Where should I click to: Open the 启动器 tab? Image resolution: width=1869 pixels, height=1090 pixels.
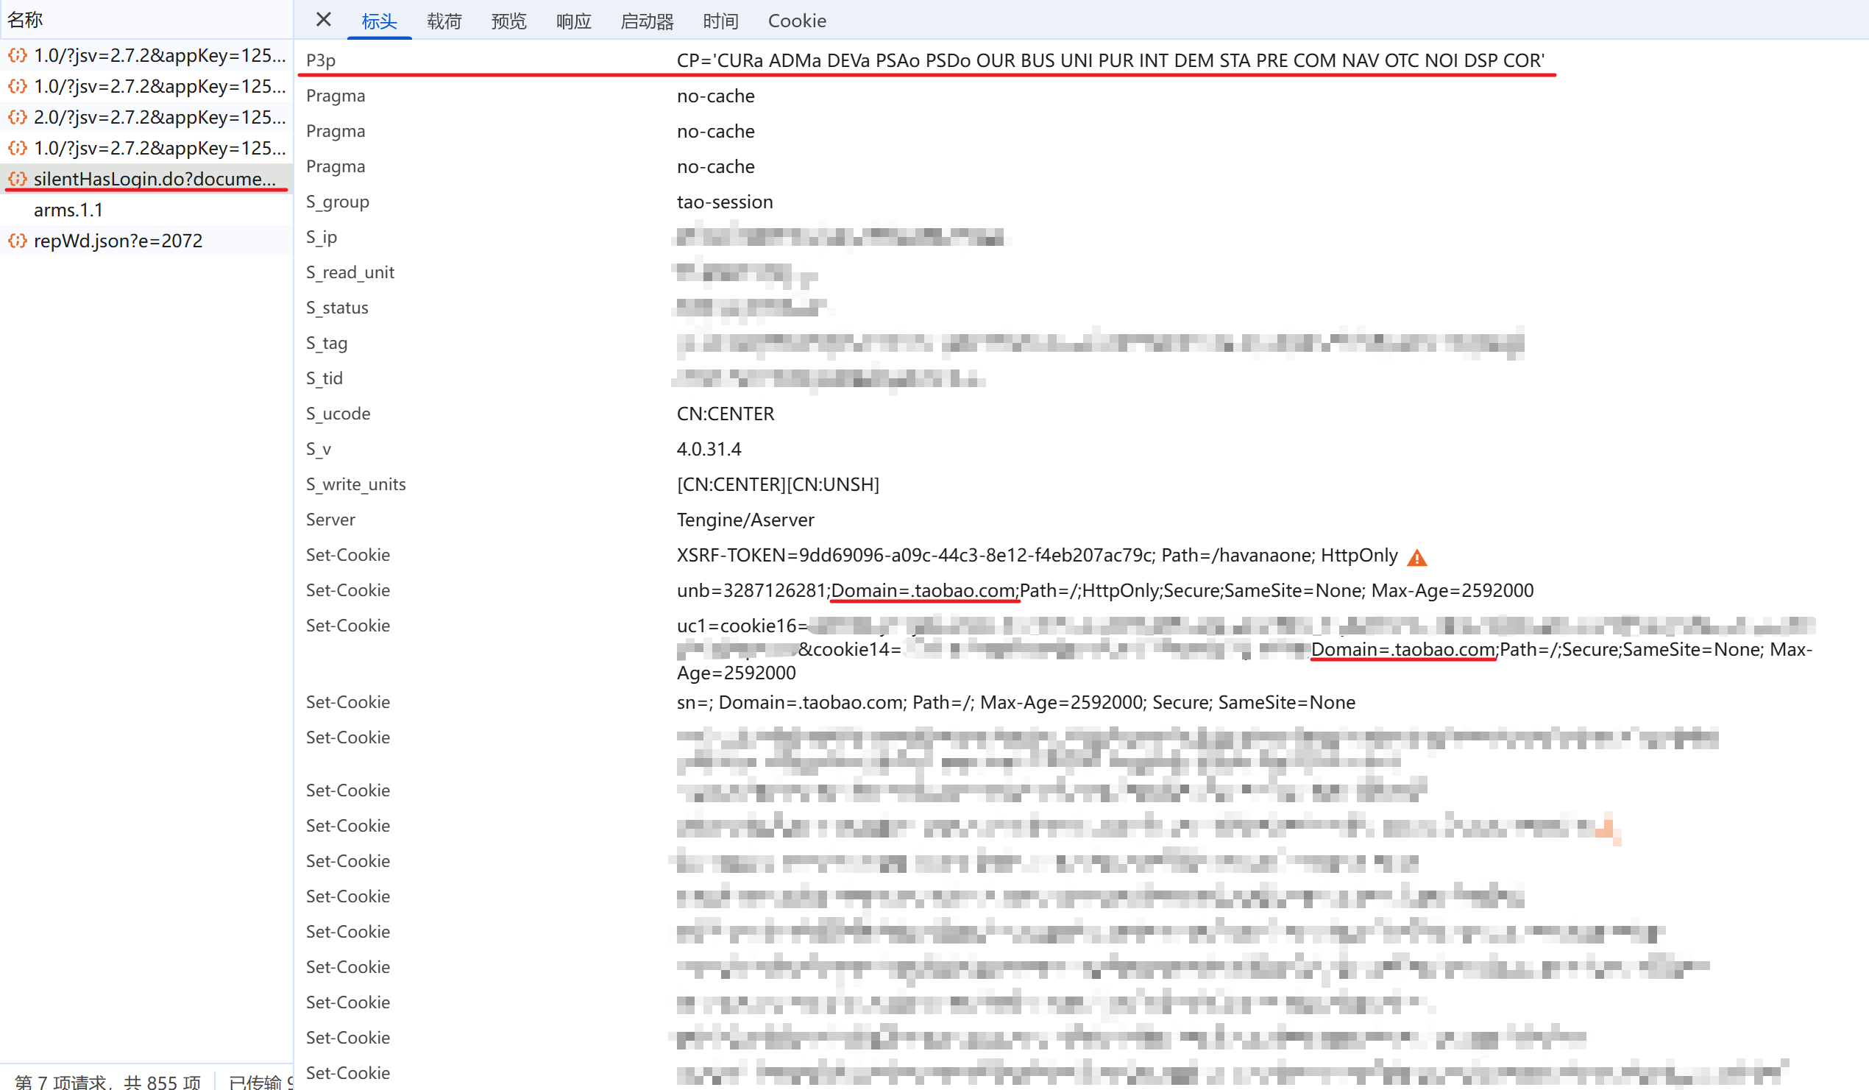pos(647,21)
